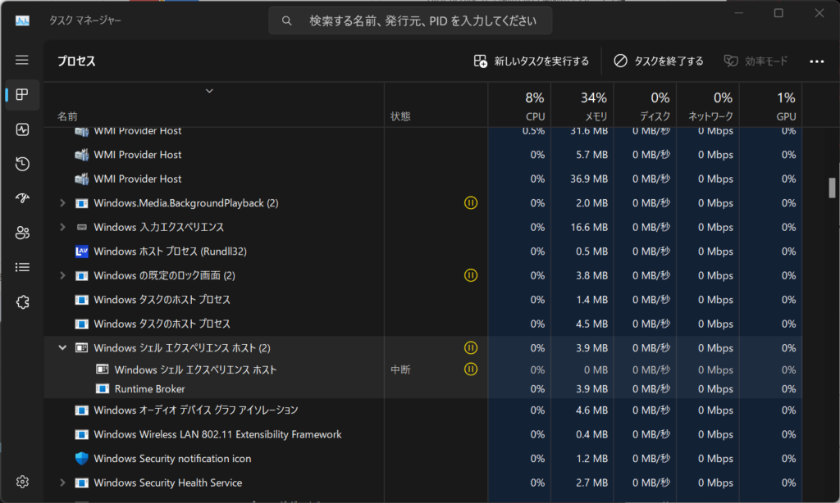Open the hamburger navigation menu
This screenshot has height=503, width=840.
(22, 60)
